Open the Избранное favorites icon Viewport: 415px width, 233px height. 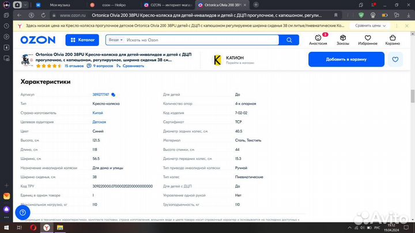click(x=368, y=40)
